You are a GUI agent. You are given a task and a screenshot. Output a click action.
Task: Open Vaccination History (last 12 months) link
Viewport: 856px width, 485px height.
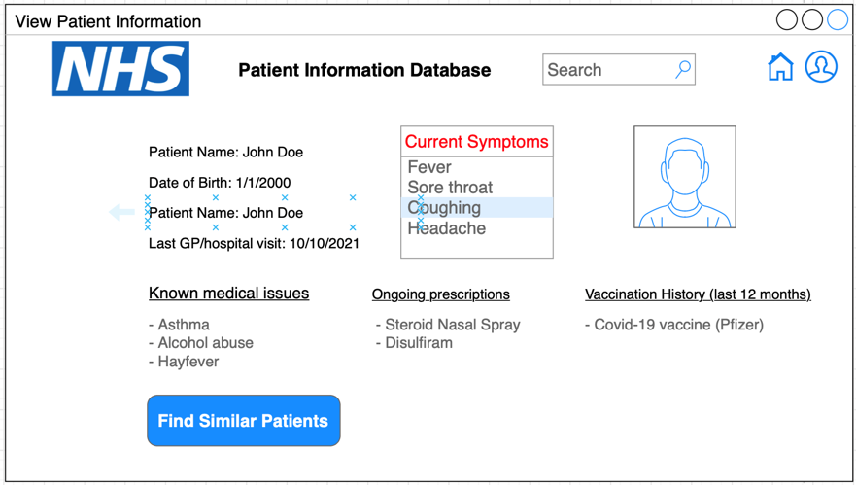[x=697, y=294]
